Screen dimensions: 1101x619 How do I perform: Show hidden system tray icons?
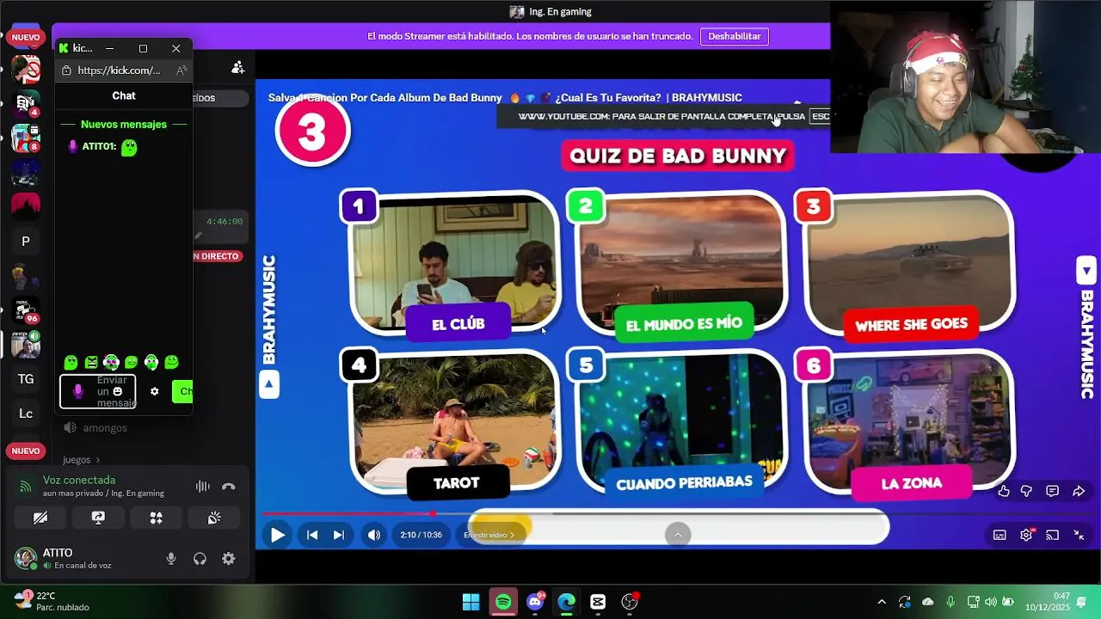point(881,602)
